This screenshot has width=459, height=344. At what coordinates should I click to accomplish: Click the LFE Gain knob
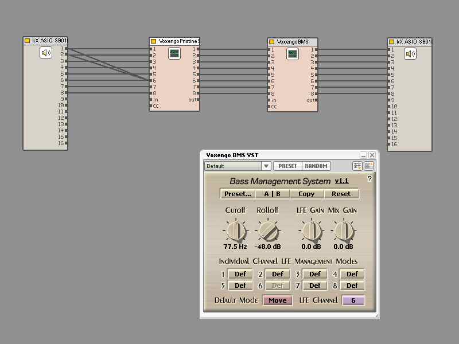pos(312,230)
